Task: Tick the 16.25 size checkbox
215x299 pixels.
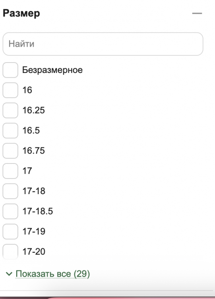Action: pos(10,110)
